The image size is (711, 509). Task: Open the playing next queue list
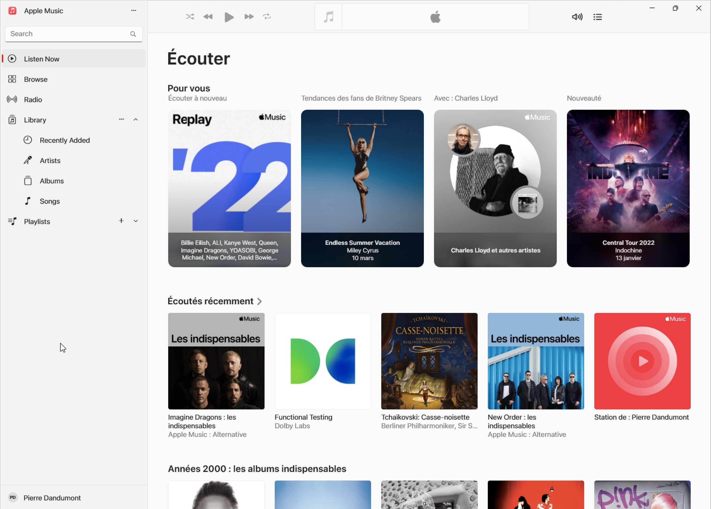[597, 17]
